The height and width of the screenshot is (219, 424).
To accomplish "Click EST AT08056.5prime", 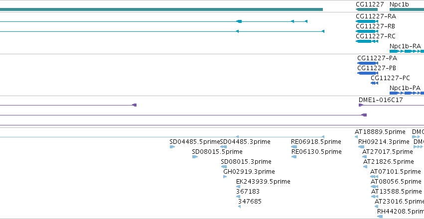I will point(396,182).
